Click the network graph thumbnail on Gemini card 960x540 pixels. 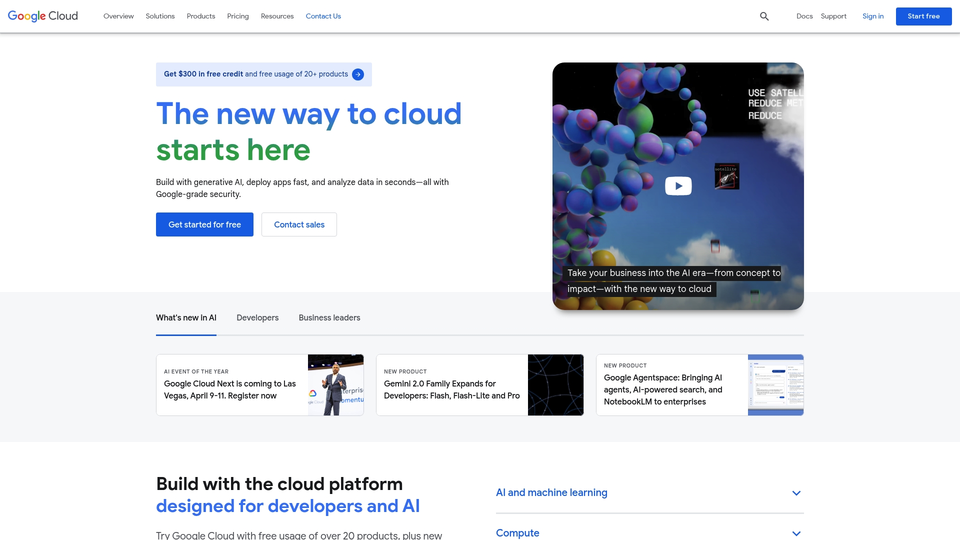[x=556, y=384]
